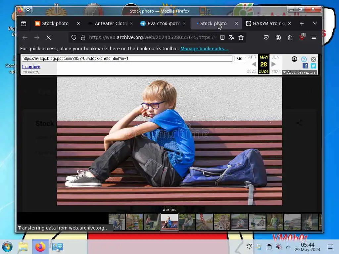Expand hidden system tray icons

[x=288, y=247]
